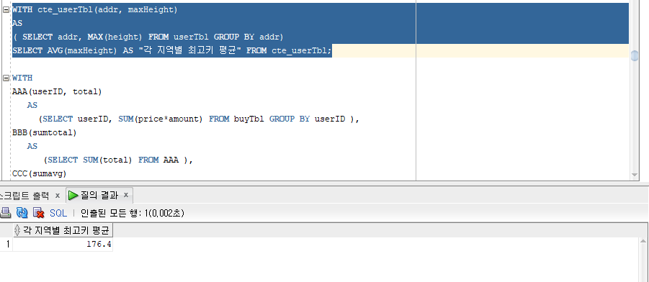
Task: Click the 'AAA(userID, total)' line
Action: (57, 92)
